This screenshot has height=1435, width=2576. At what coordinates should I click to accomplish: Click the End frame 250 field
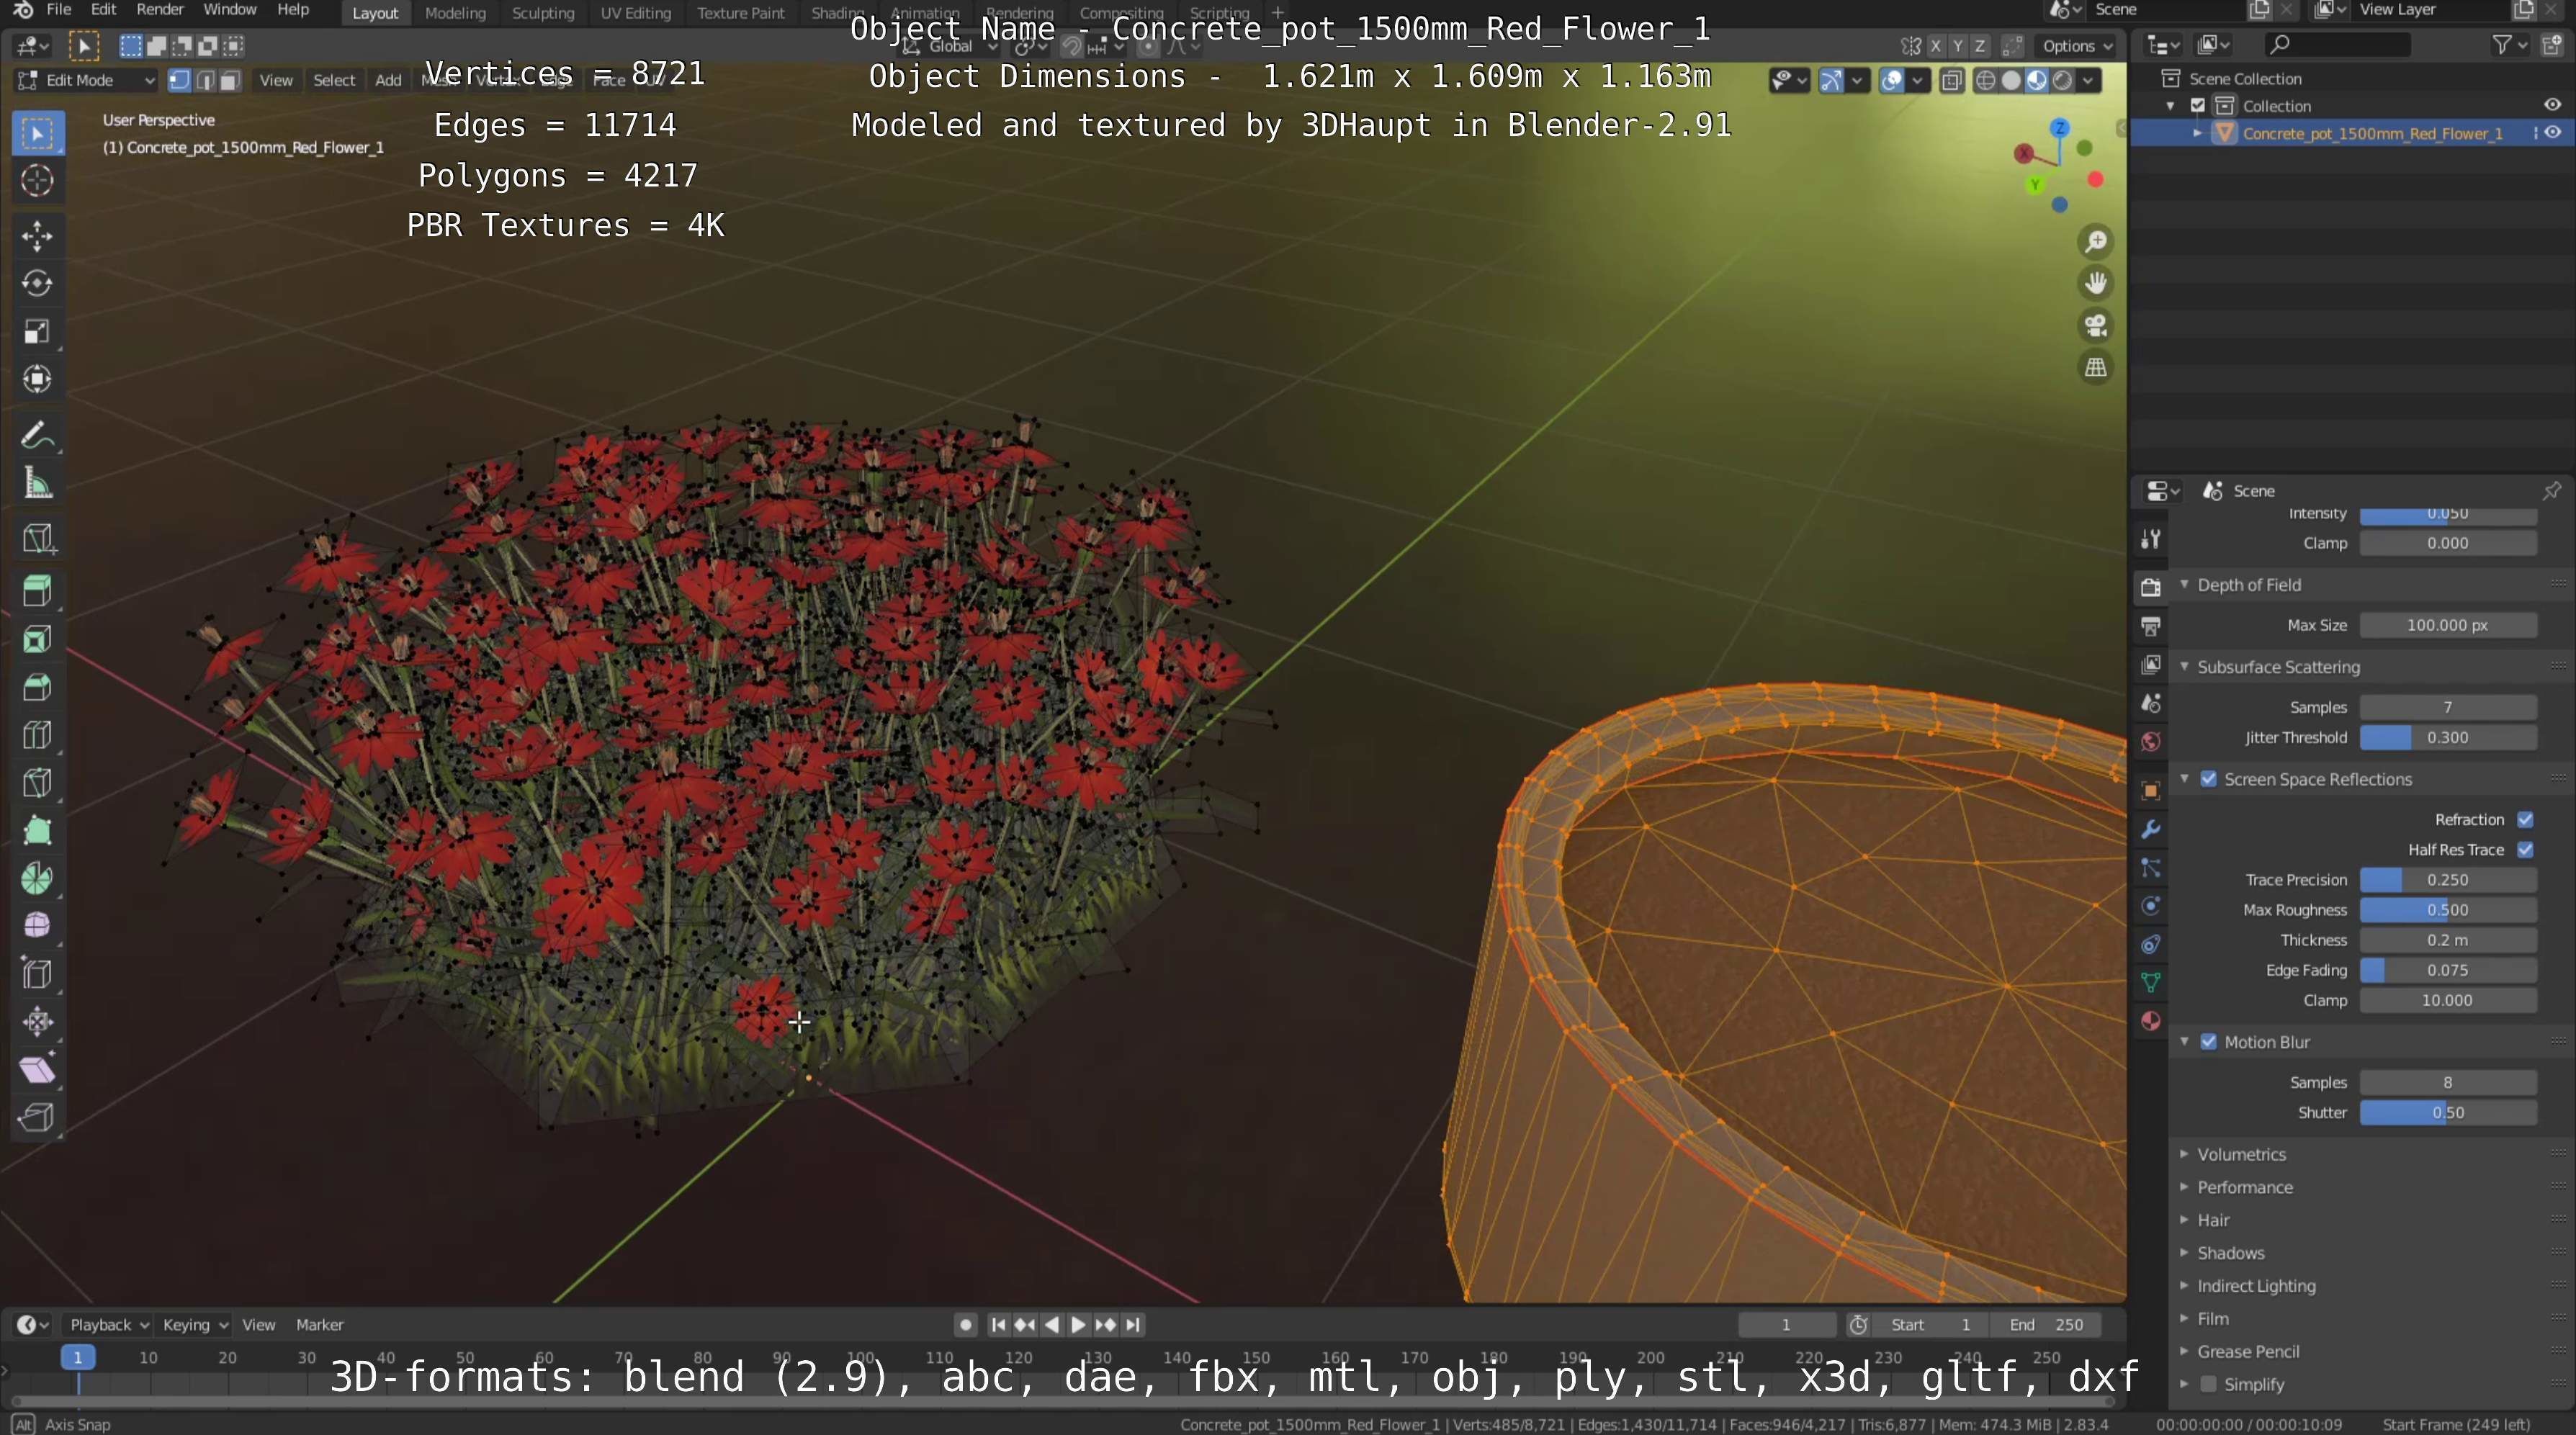(2045, 1324)
